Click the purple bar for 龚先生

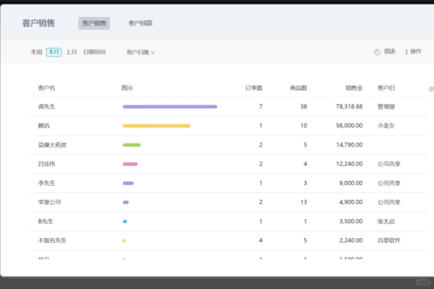pos(170,106)
